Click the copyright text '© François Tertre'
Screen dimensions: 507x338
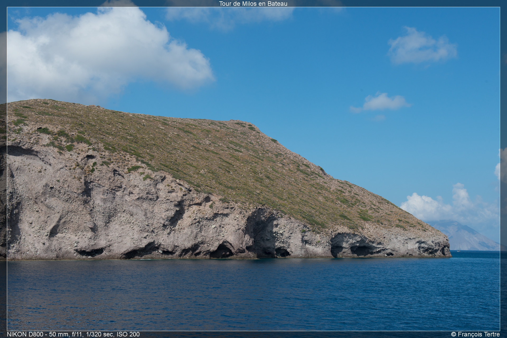point(475,334)
